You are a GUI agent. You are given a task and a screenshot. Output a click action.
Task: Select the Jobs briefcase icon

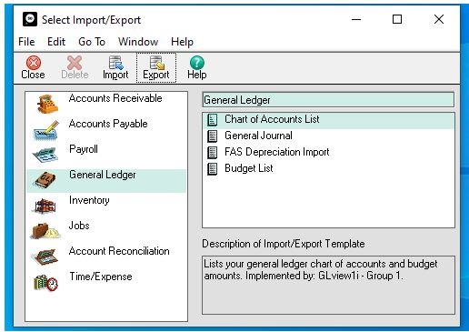click(45, 231)
